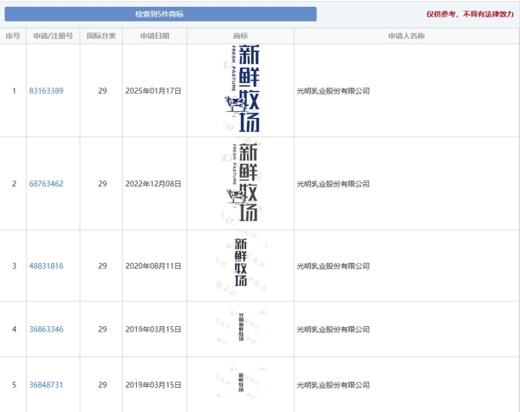
Task: Click trademark image in row 1
Action: (x=240, y=89)
